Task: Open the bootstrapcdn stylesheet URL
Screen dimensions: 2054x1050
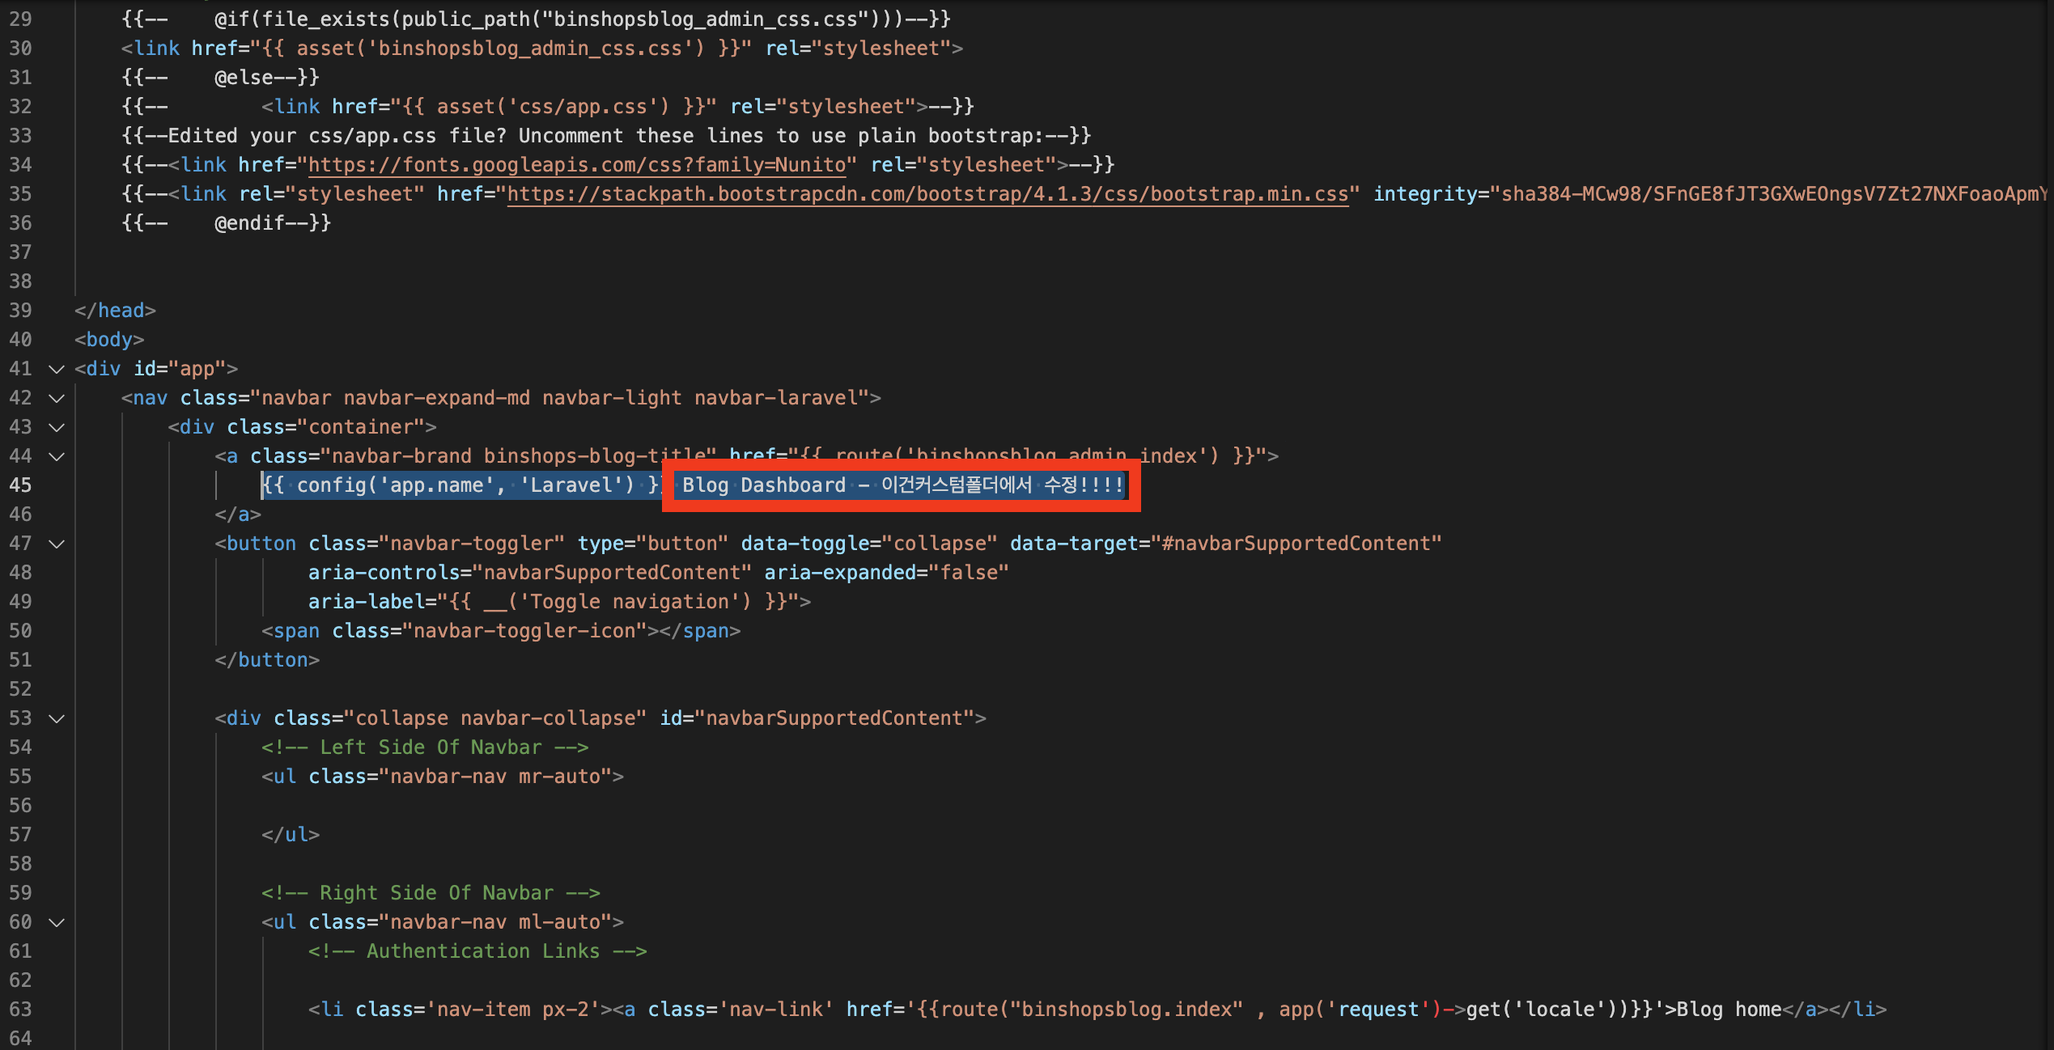Action: 927,194
